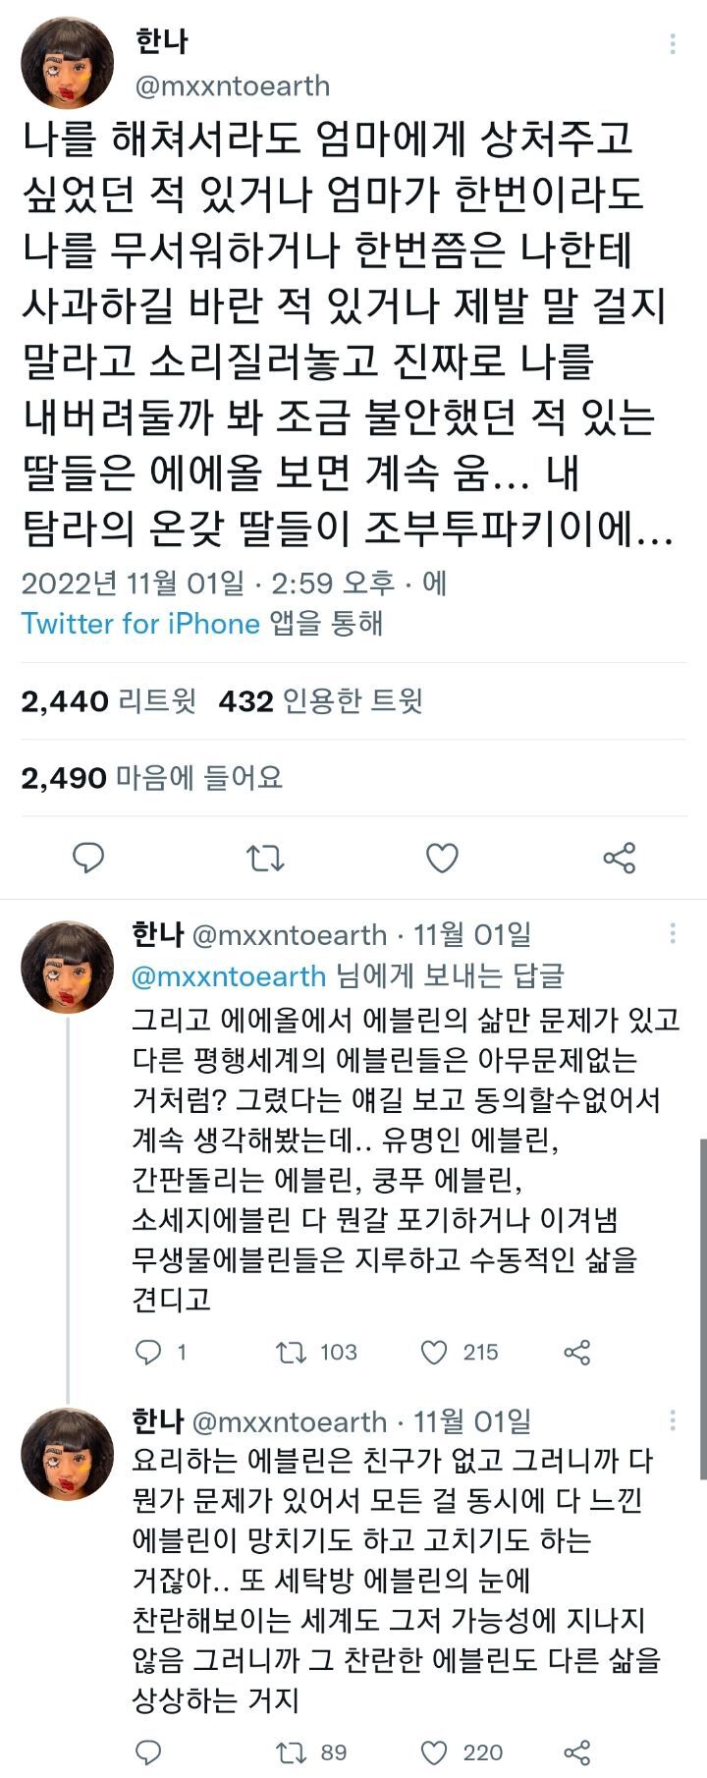Open more options on first reply
The width and height of the screenshot is (707, 1778).
673,933
